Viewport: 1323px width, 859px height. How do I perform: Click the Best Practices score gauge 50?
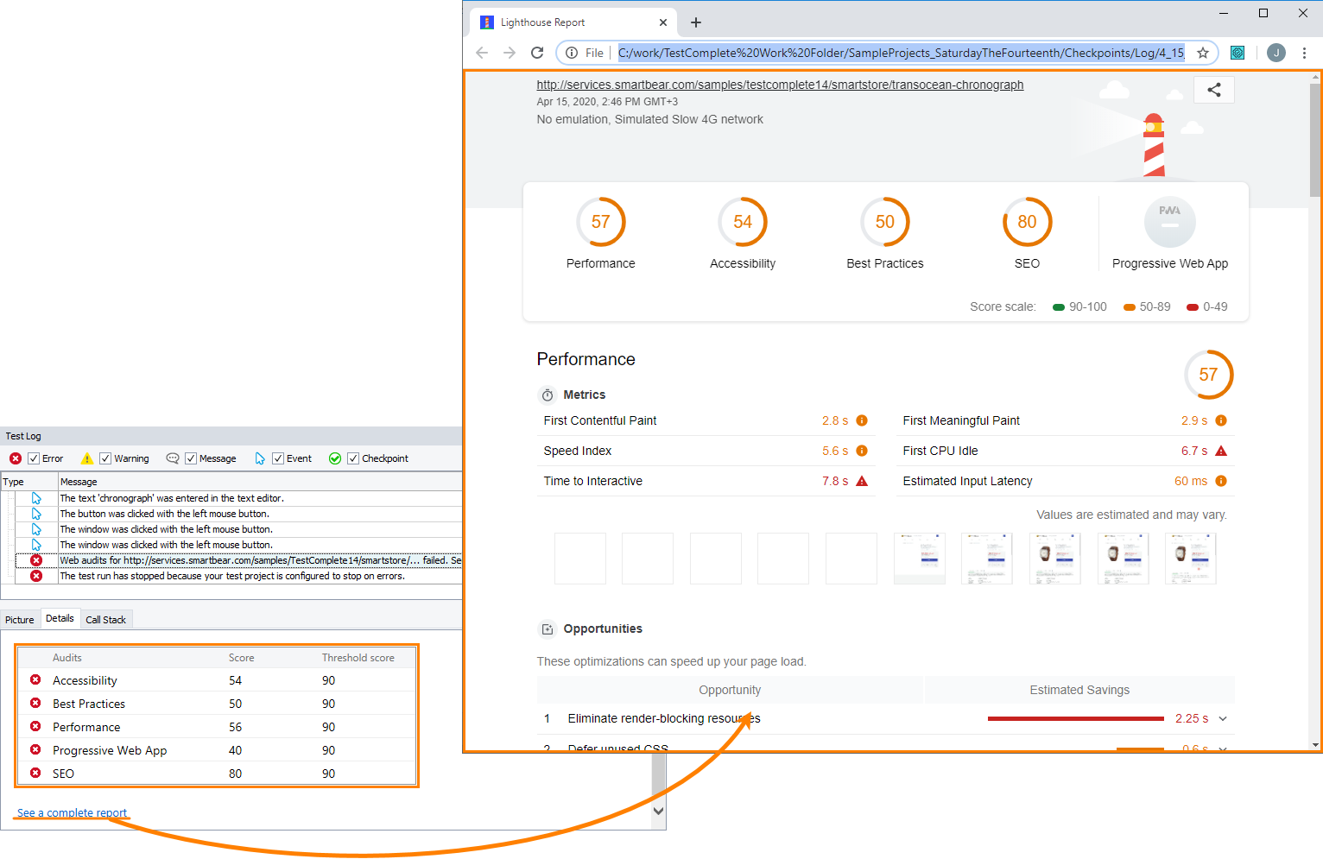click(x=885, y=222)
